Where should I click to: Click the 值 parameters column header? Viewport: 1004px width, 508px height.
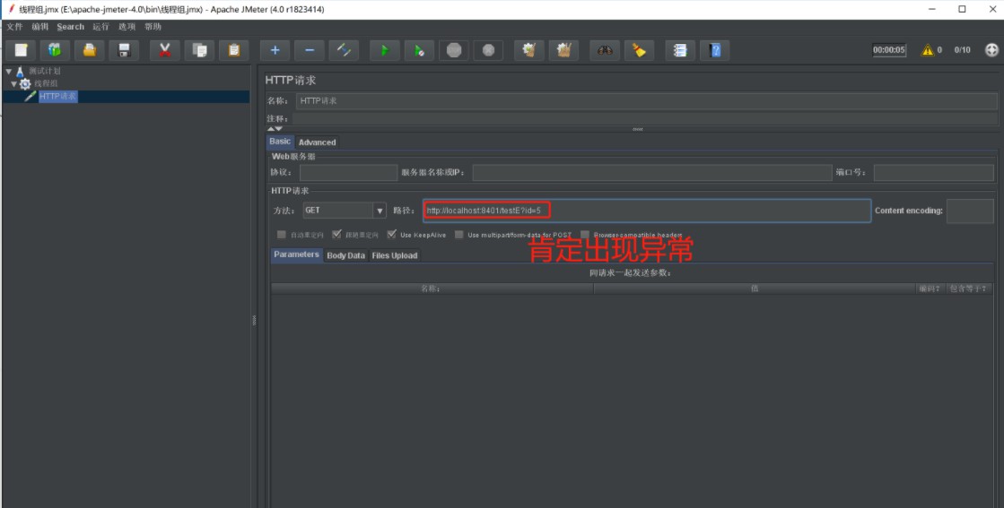point(755,288)
